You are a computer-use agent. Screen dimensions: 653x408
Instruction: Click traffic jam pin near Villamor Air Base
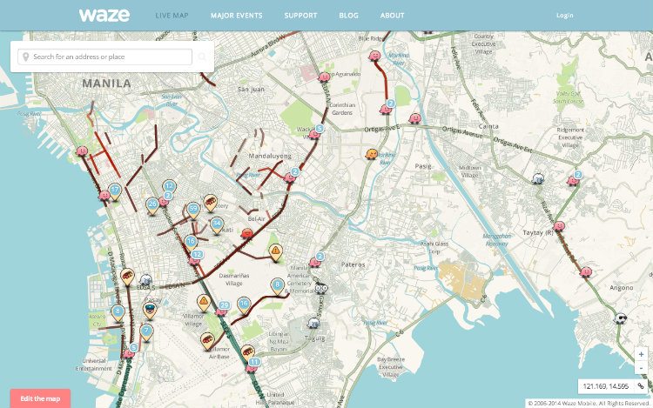point(207,341)
